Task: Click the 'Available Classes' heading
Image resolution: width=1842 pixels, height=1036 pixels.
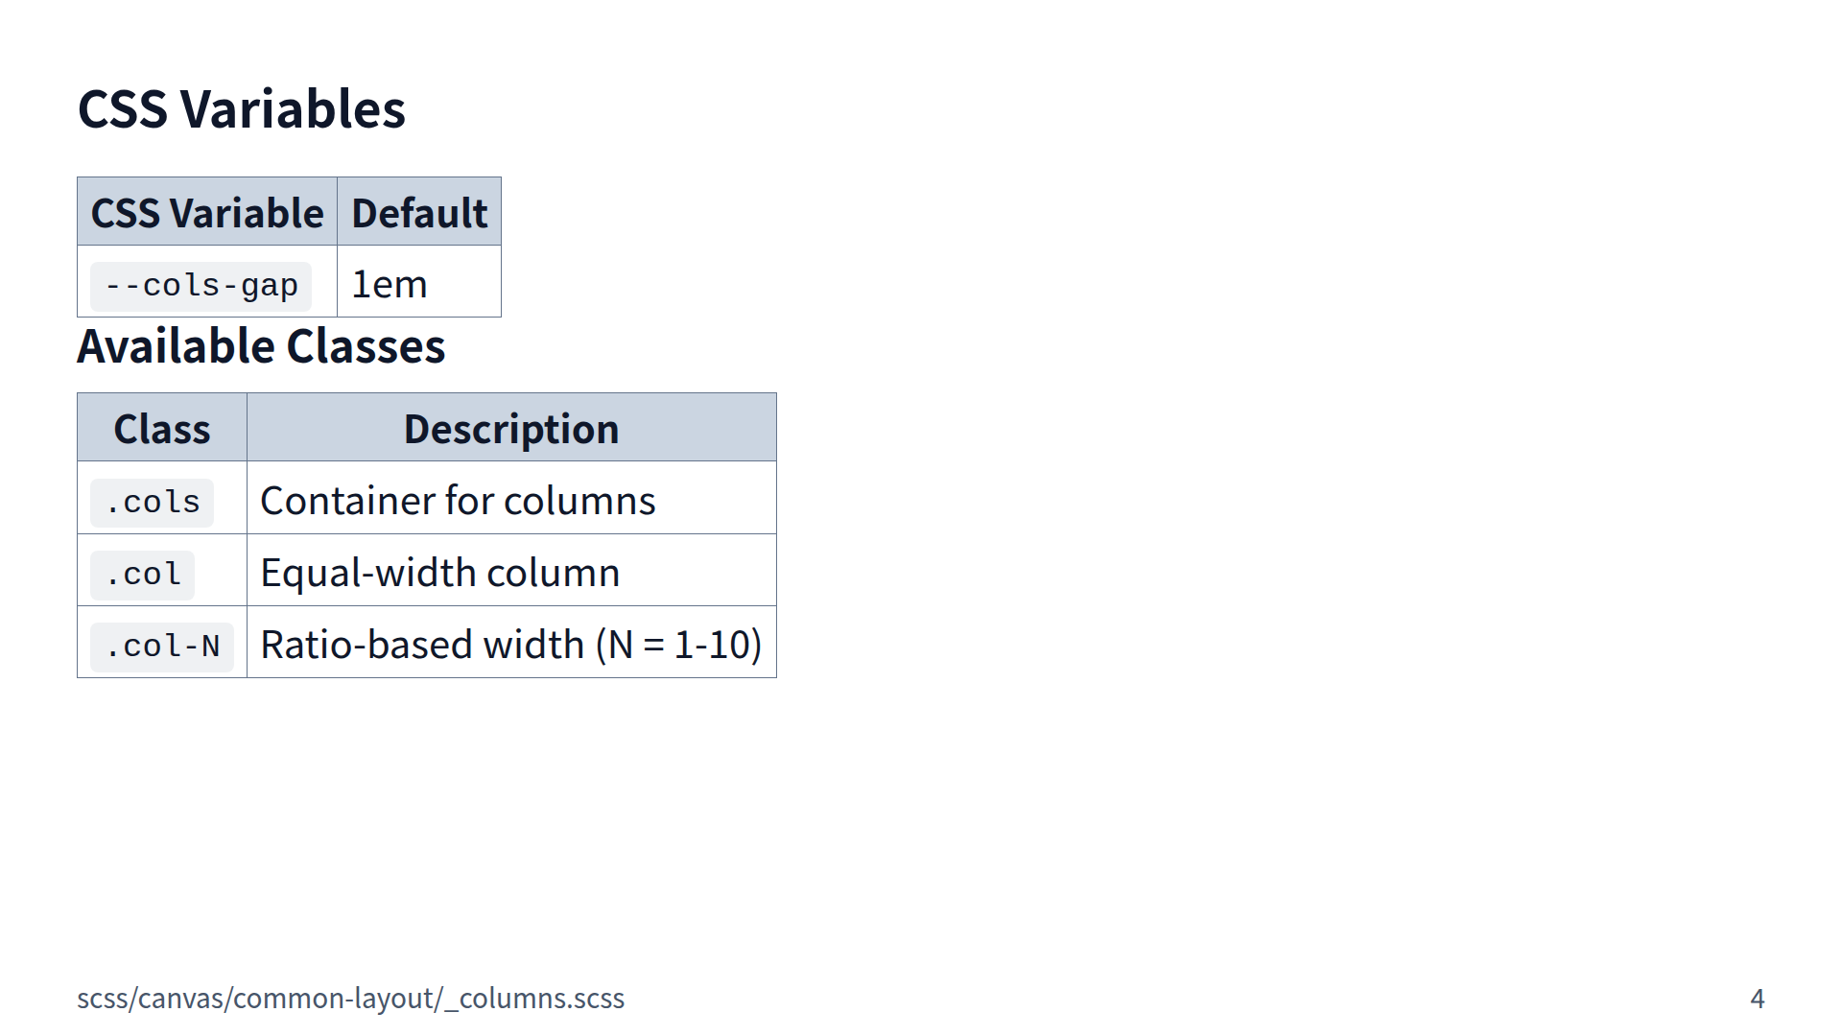Action: (x=261, y=346)
